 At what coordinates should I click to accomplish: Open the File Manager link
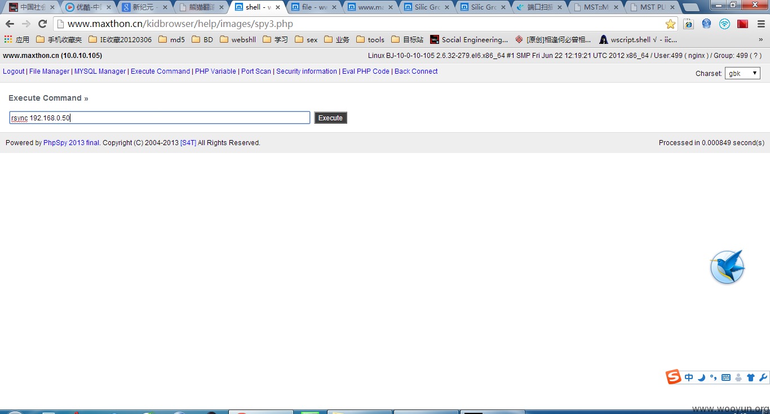coord(49,71)
